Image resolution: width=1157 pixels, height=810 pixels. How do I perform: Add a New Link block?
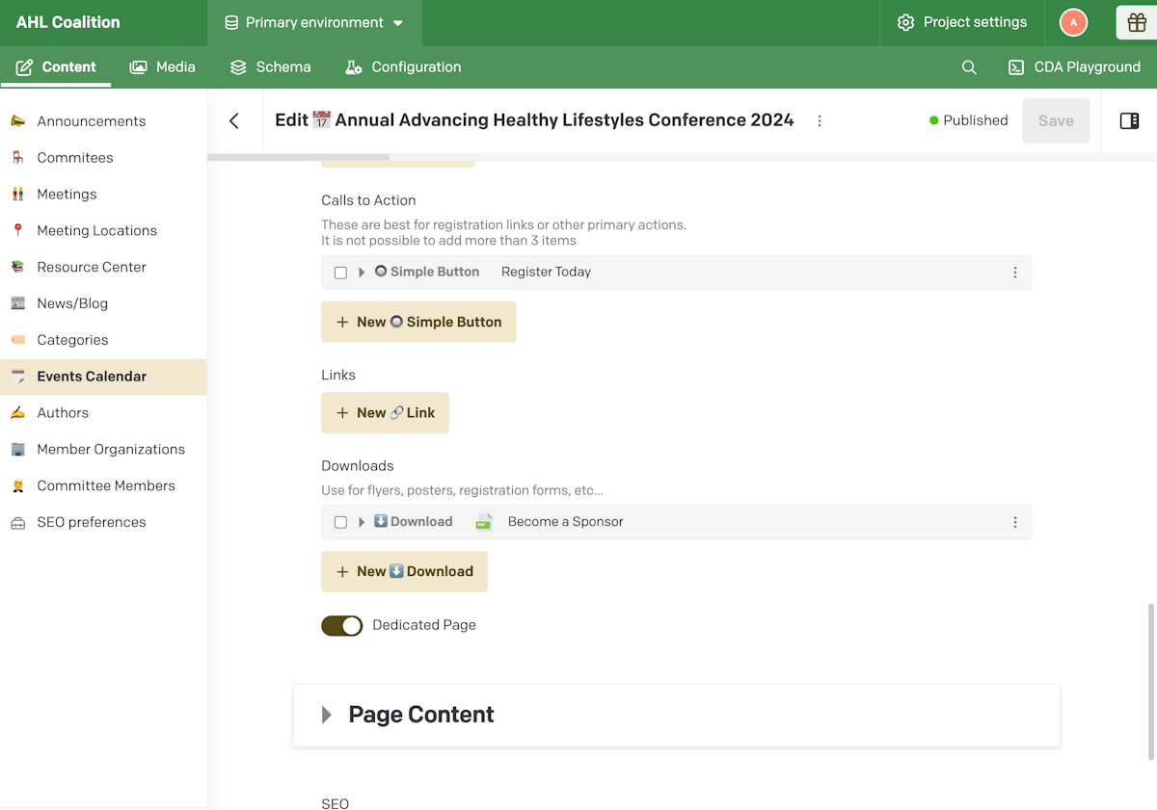[385, 412]
